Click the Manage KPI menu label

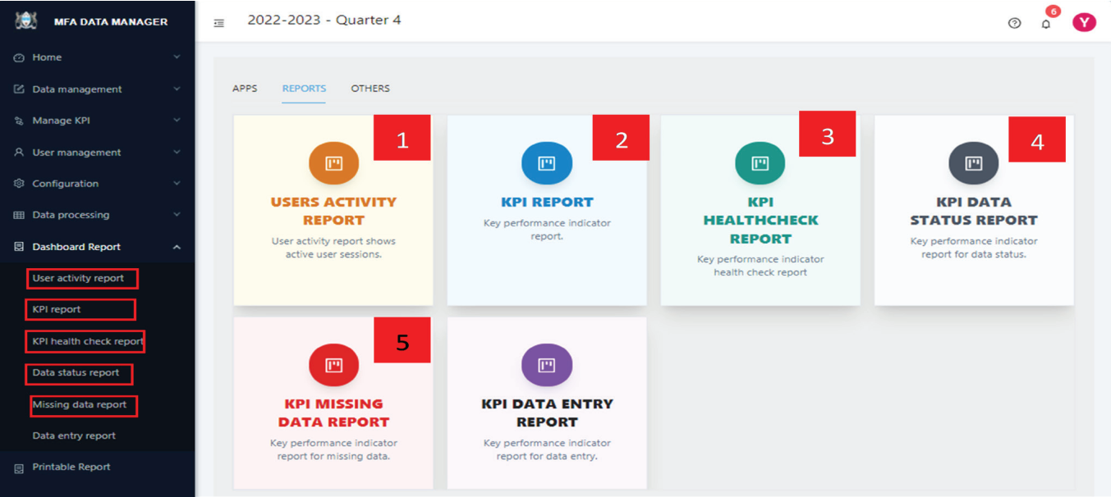61,121
